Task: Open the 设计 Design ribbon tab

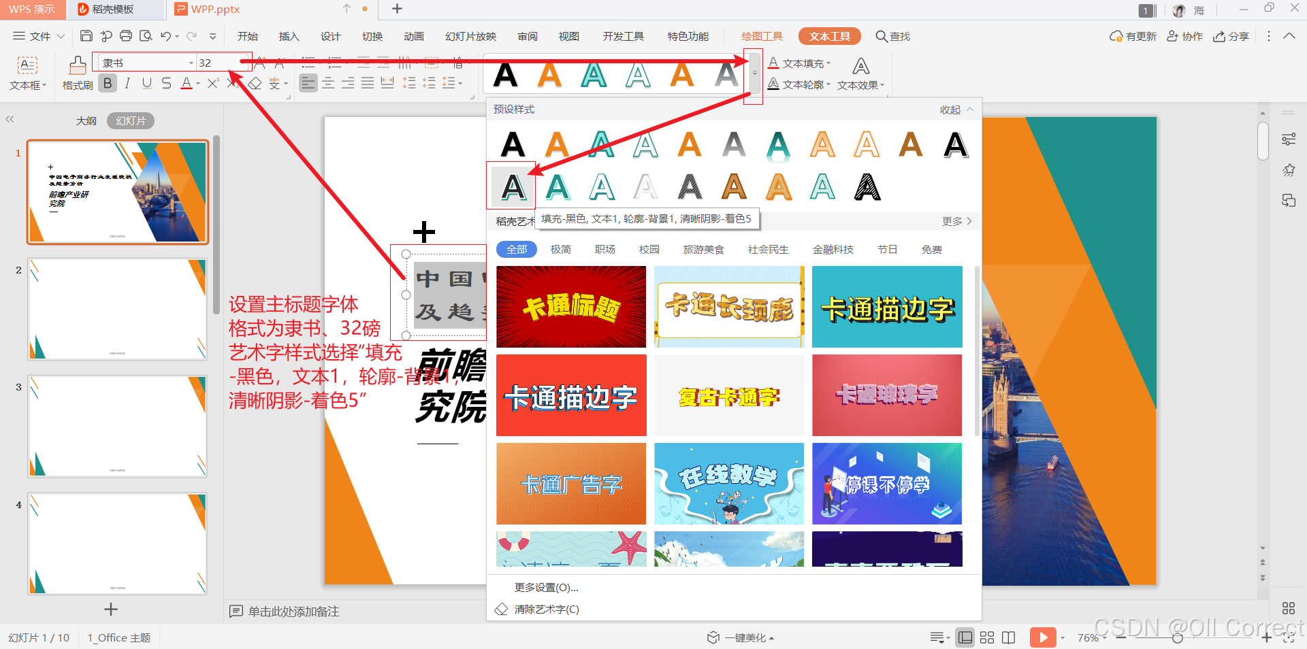Action: point(331,36)
